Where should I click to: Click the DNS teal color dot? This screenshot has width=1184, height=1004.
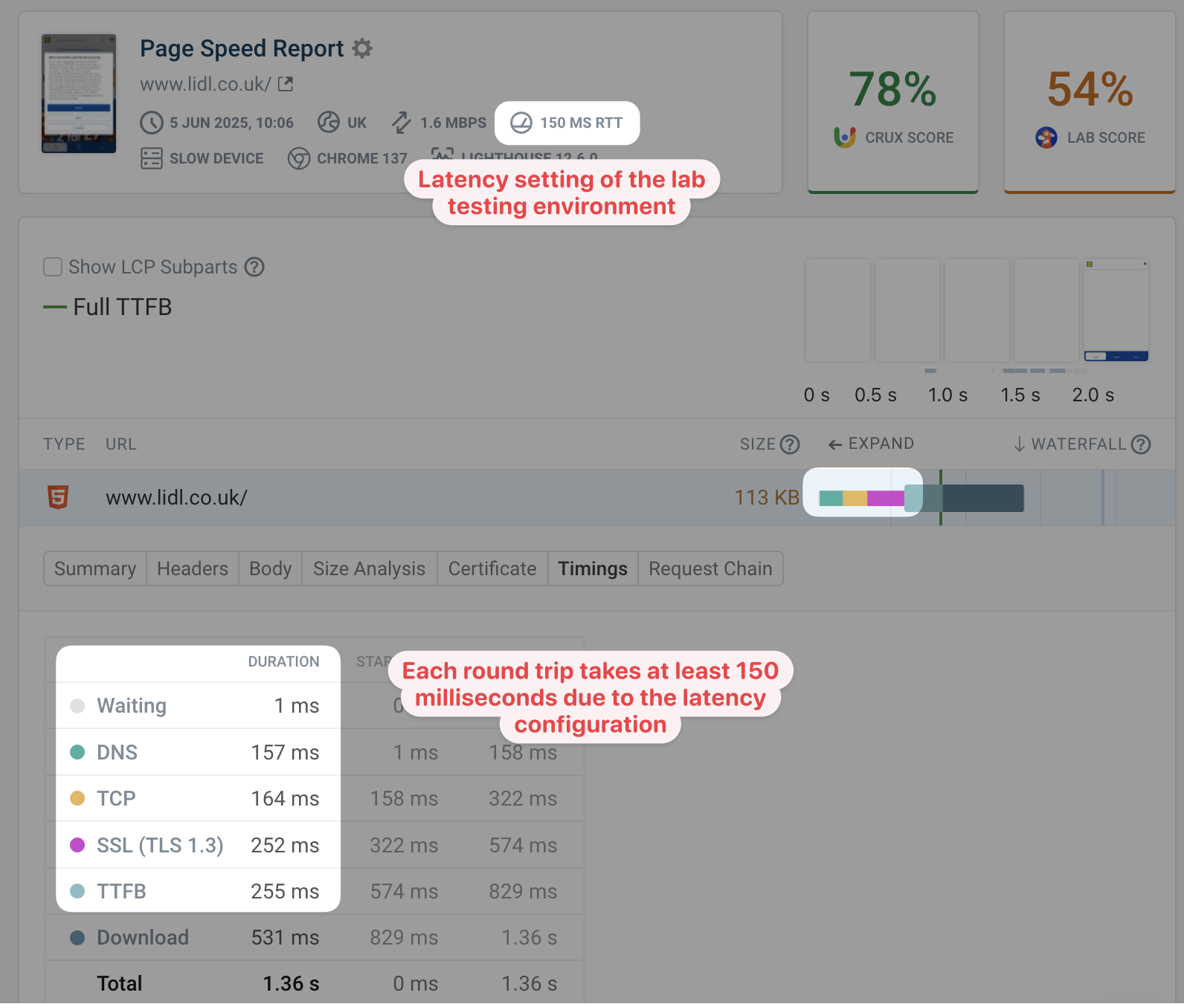pos(77,752)
